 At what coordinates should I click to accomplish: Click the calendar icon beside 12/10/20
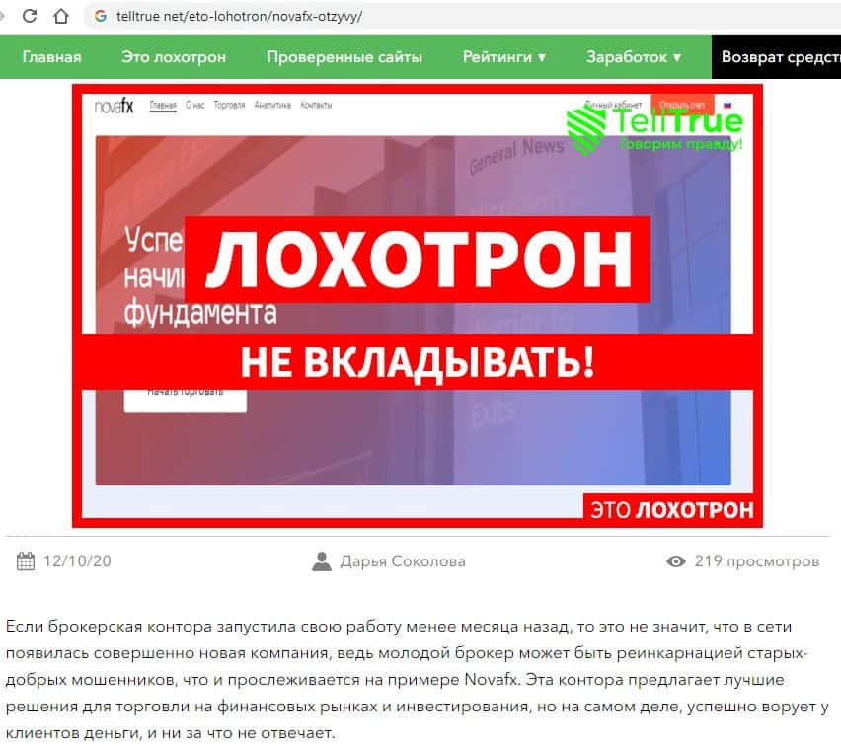(26, 560)
